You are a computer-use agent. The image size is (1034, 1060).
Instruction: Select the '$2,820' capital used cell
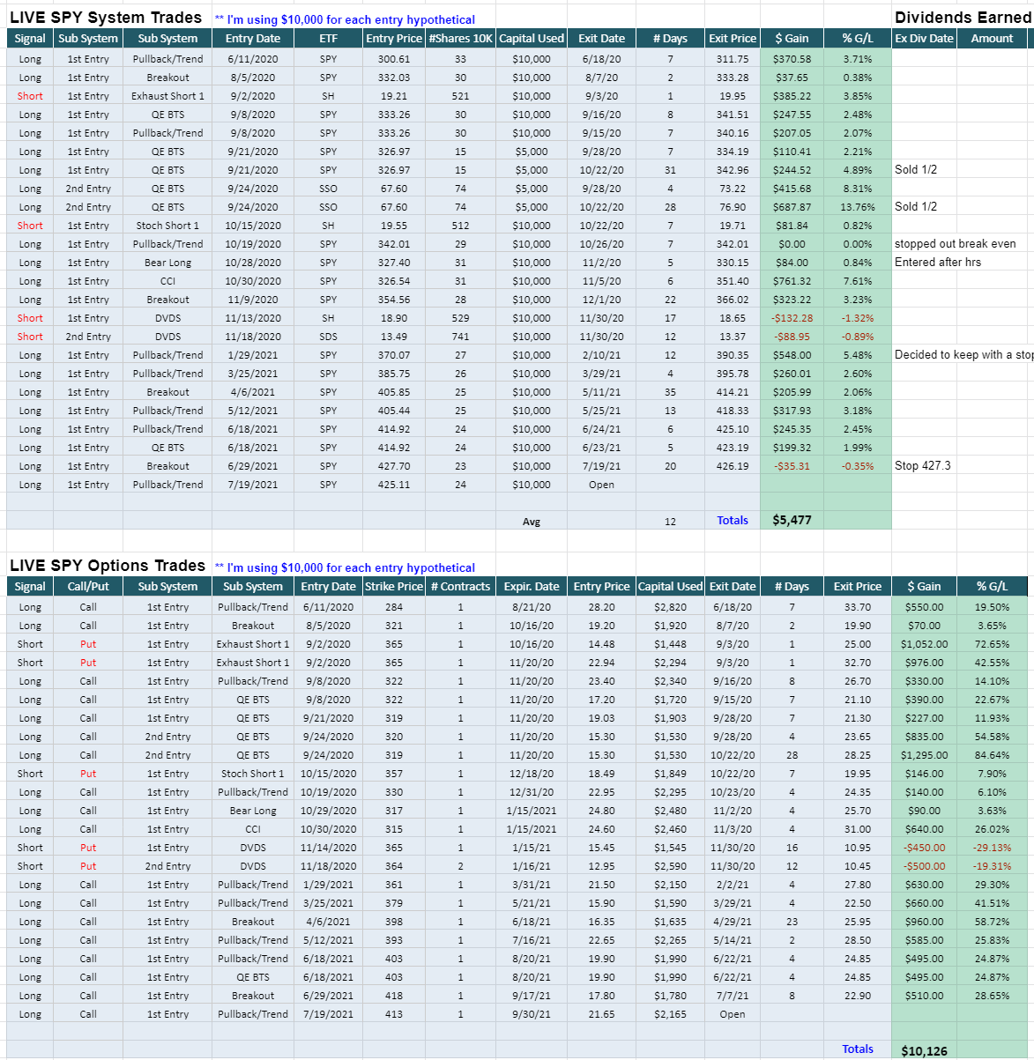[x=670, y=607]
